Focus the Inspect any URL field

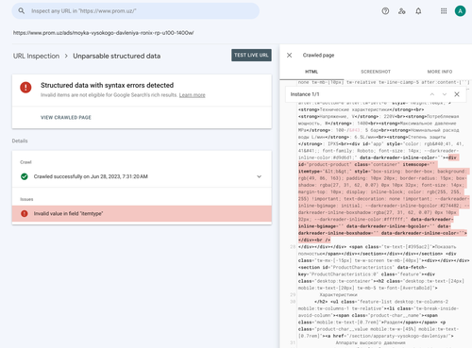136,11
